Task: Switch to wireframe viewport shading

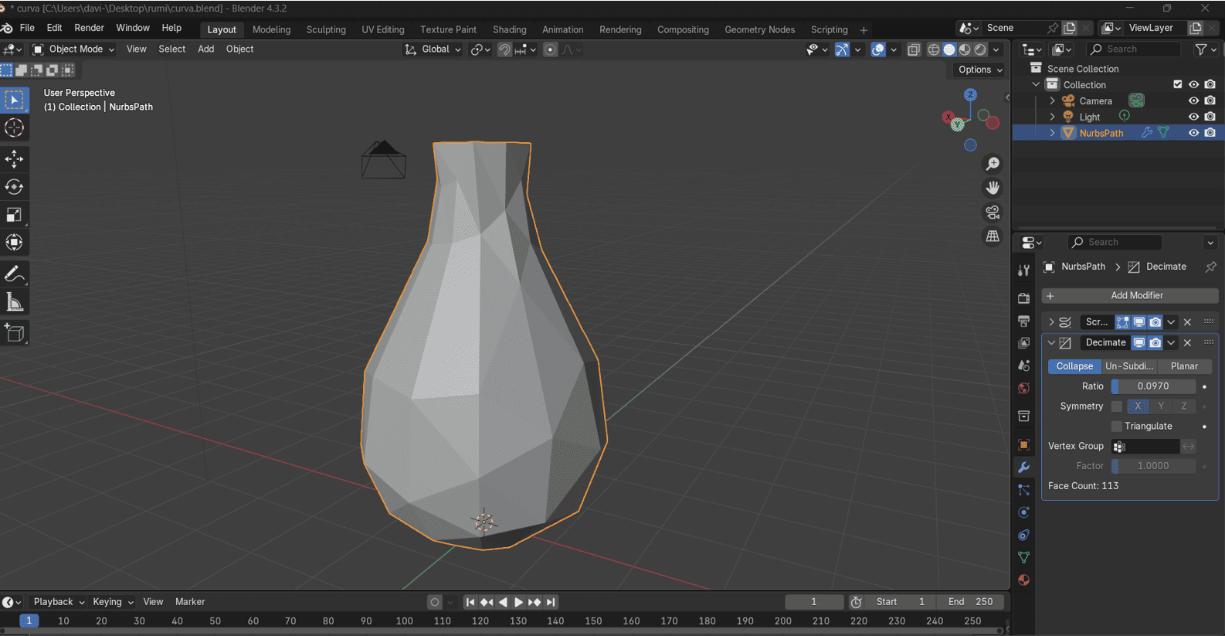Action: click(x=934, y=49)
